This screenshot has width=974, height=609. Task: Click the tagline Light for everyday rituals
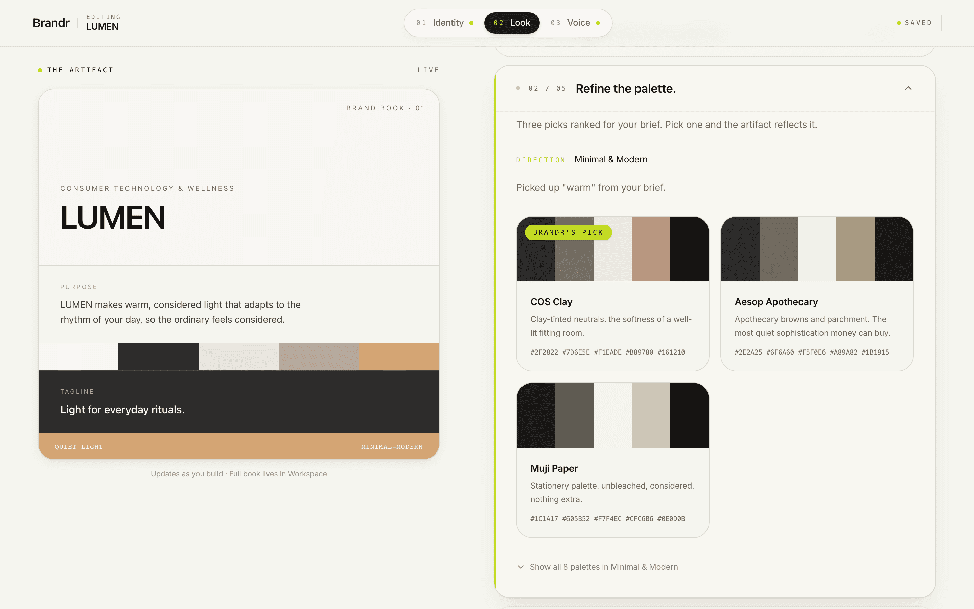(x=122, y=410)
